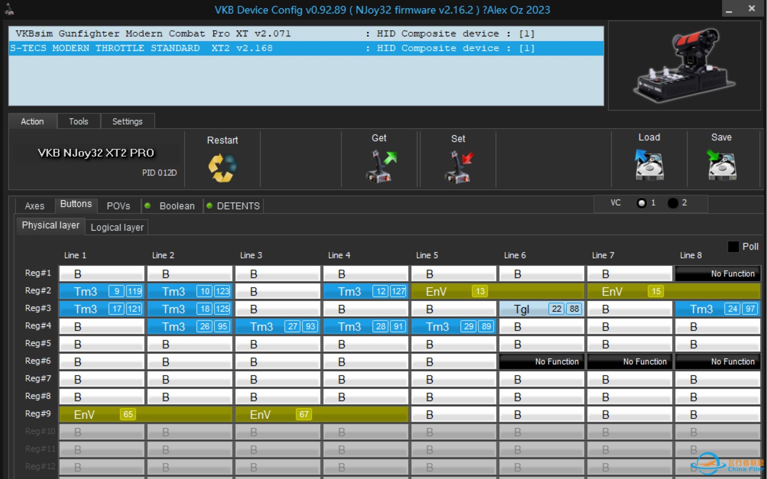Screen dimensions: 767x479
Task: Click the B cell at Reg#1 Line 7
Action: [x=630, y=274]
